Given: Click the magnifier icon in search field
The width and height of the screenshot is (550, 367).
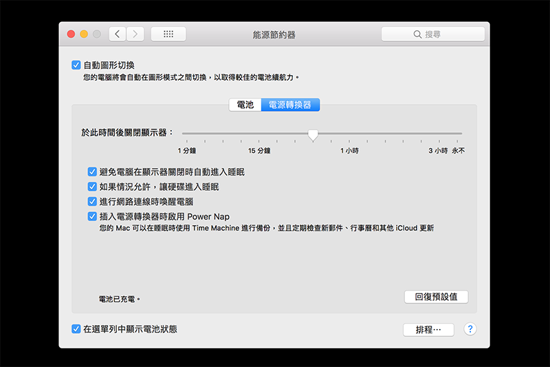Looking at the screenshot, I should (417, 34).
